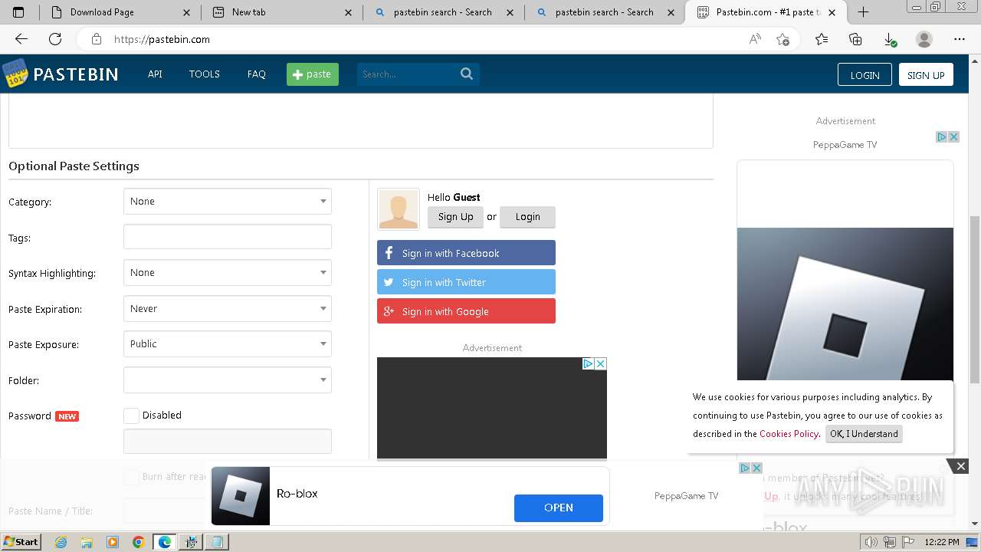981x552 pixels.
Task: Open the Paste Expiration dropdown
Action: point(228,309)
